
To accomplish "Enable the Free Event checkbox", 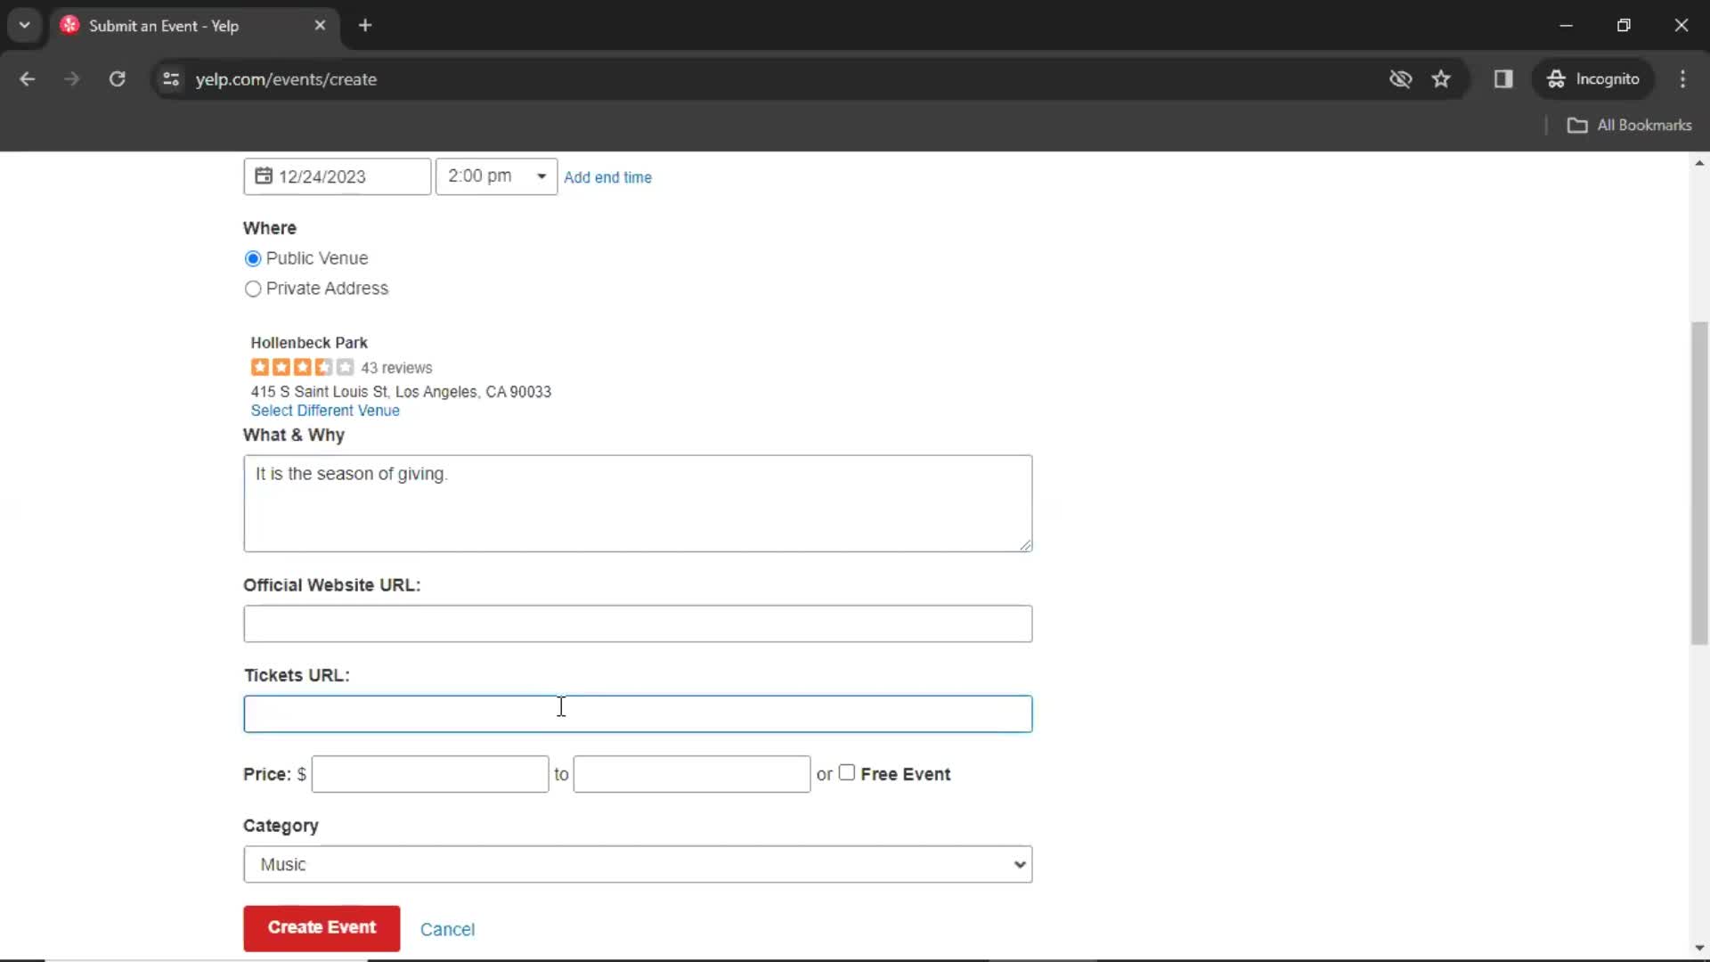I will (x=845, y=771).
